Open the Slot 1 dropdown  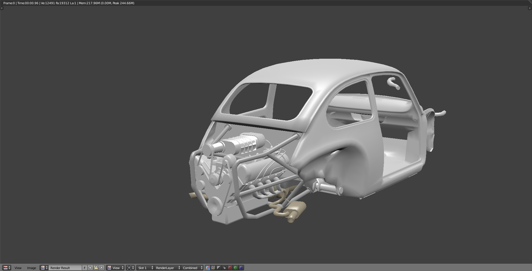[x=145, y=268]
